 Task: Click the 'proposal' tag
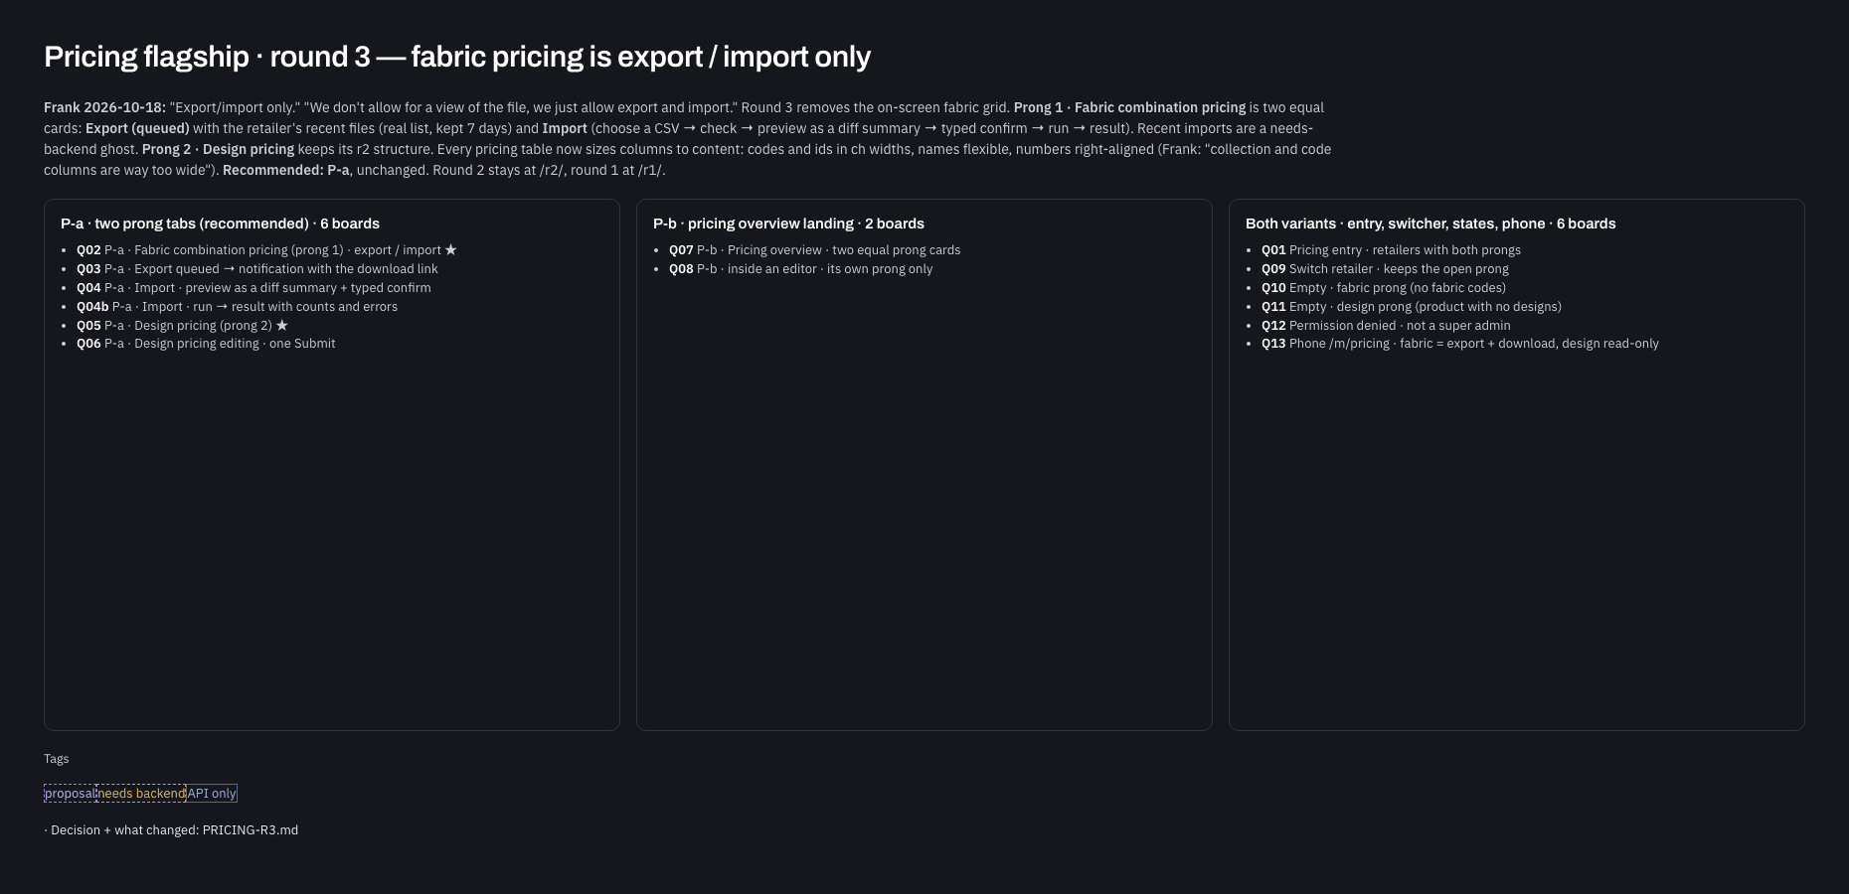[70, 794]
